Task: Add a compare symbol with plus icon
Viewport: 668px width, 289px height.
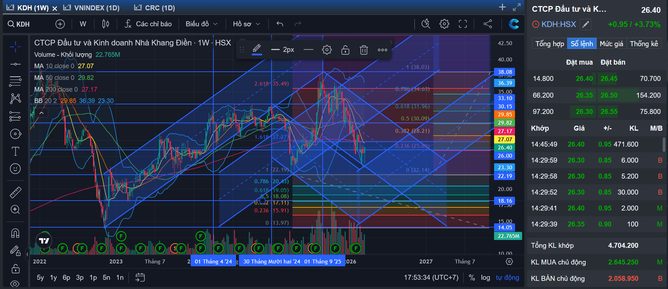Action: (60, 24)
